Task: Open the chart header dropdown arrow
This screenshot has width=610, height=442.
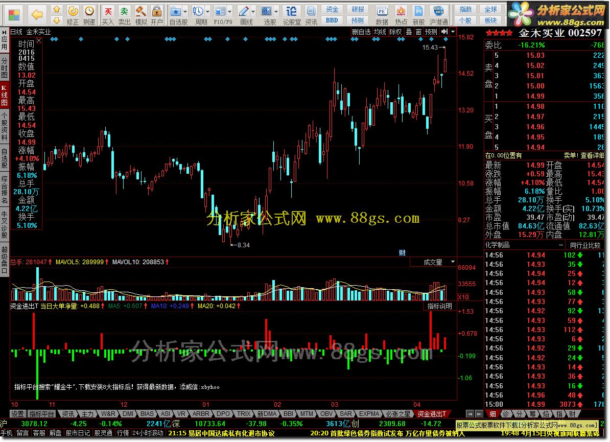Action: tap(453, 32)
